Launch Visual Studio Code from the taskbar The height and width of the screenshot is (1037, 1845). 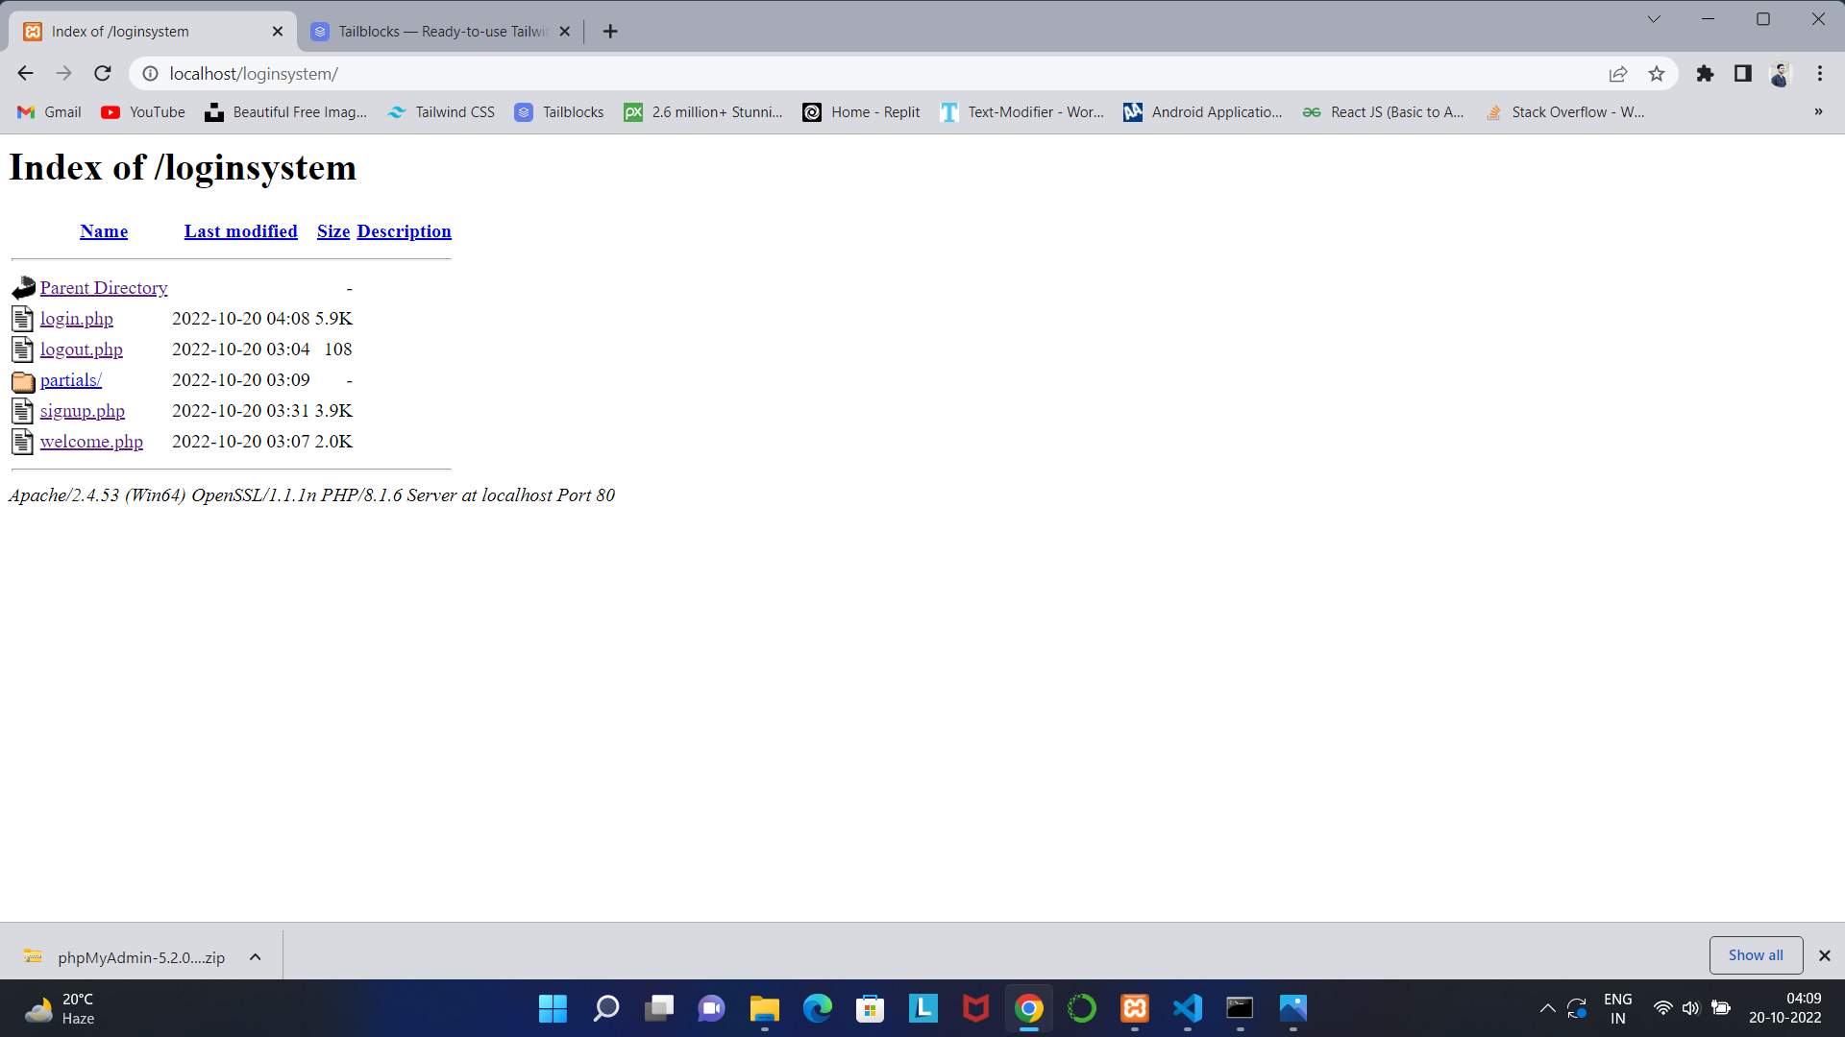tap(1187, 1009)
